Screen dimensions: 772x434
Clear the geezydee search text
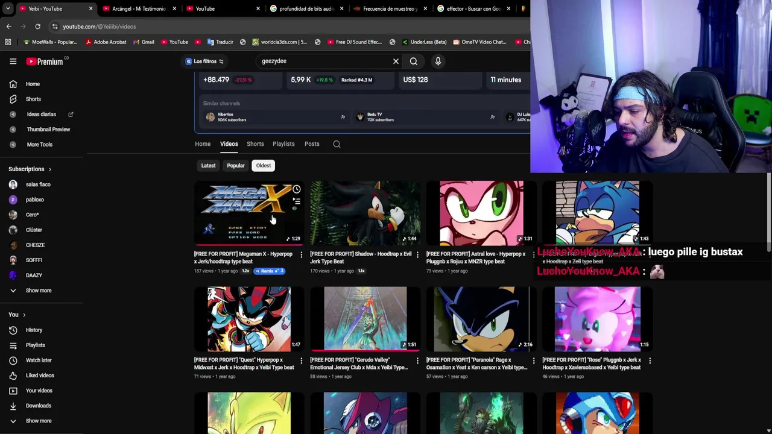396,61
